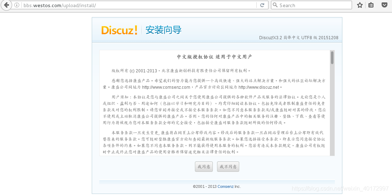Bookmark this page with the star icon
The width and height of the screenshot is (392, 195).
pos(360,5)
